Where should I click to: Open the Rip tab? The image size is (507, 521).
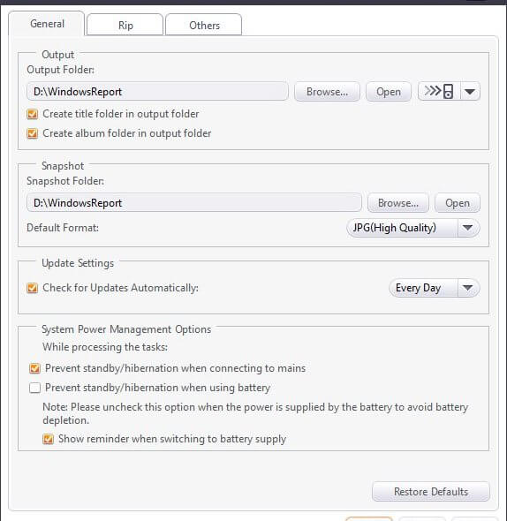[x=125, y=25]
